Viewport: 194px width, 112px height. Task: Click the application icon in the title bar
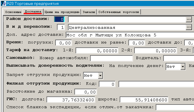[3, 3]
